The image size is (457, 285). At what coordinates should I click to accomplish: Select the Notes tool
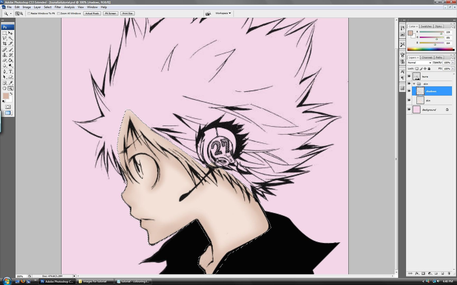tap(5, 83)
